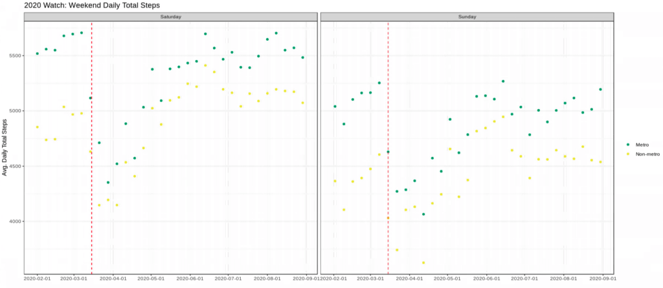Click the Saturday facet header

point(170,16)
